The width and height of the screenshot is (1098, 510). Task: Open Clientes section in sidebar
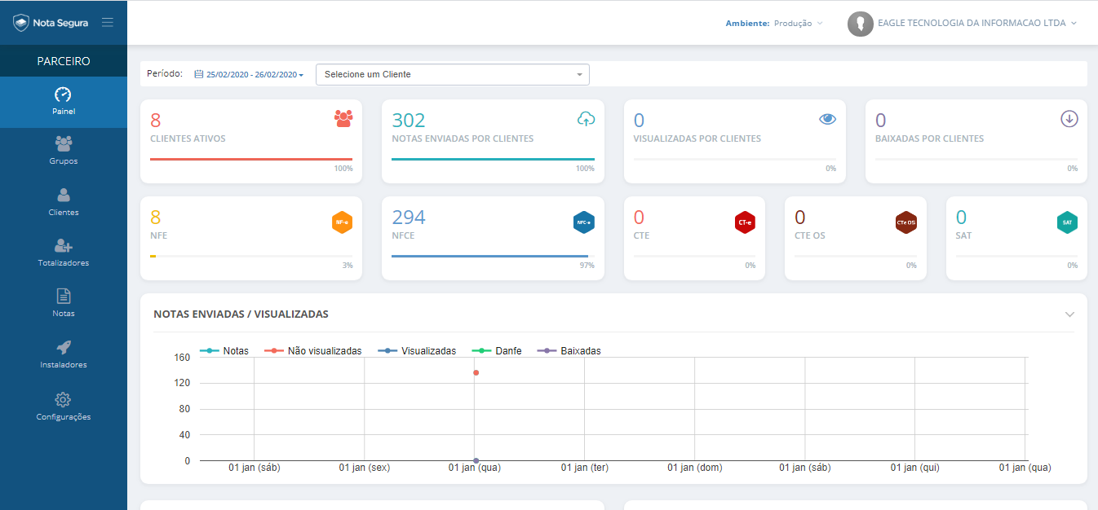click(x=64, y=202)
